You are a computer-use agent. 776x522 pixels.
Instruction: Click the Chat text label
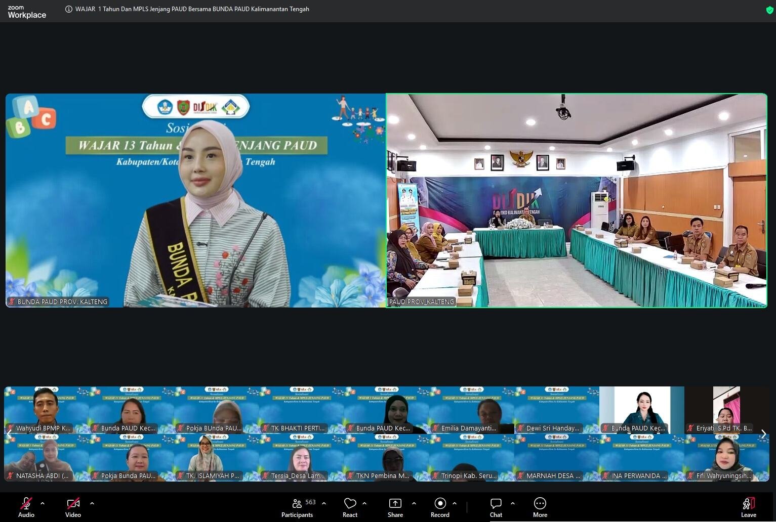tap(496, 515)
